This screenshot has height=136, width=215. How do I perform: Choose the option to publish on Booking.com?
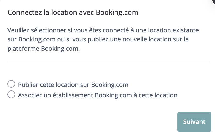11,84
